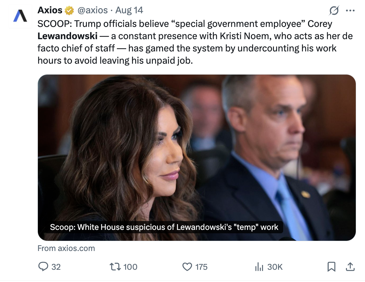The height and width of the screenshot is (282, 365).
Task: Click the 100 repost count
Action: (130, 267)
